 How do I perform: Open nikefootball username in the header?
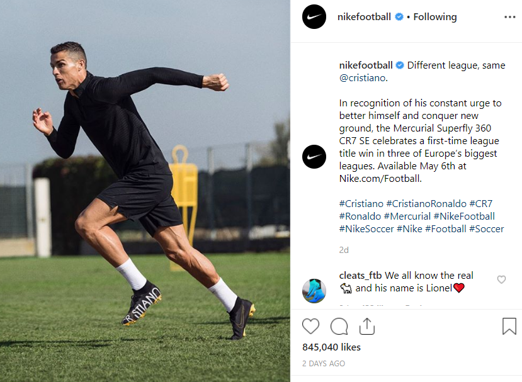365,17
